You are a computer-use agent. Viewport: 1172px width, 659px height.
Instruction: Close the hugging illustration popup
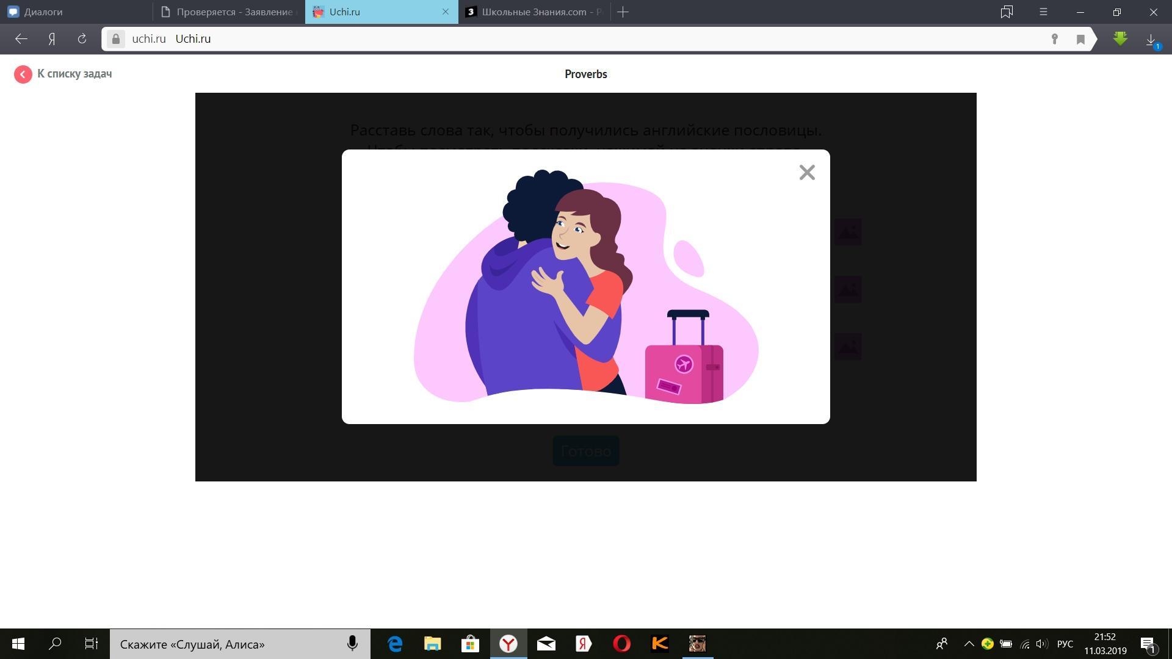pos(807,173)
